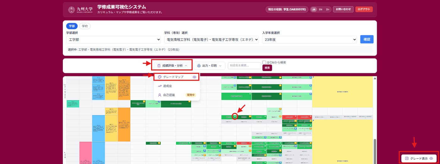
Task: Collapse the 成績評価・分析 menu
Action: [172, 66]
